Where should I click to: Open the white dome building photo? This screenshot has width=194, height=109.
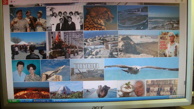66,90
